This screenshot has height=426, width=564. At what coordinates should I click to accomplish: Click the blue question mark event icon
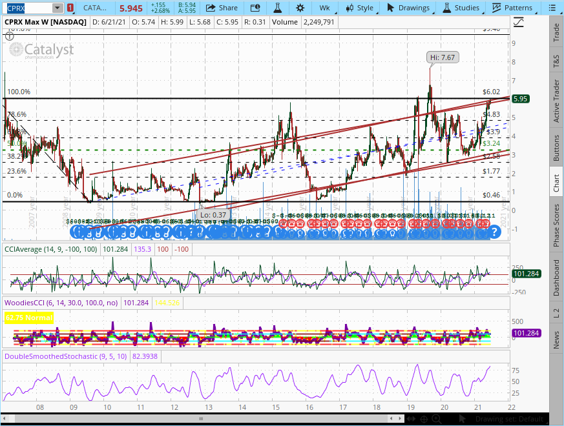click(x=495, y=232)
